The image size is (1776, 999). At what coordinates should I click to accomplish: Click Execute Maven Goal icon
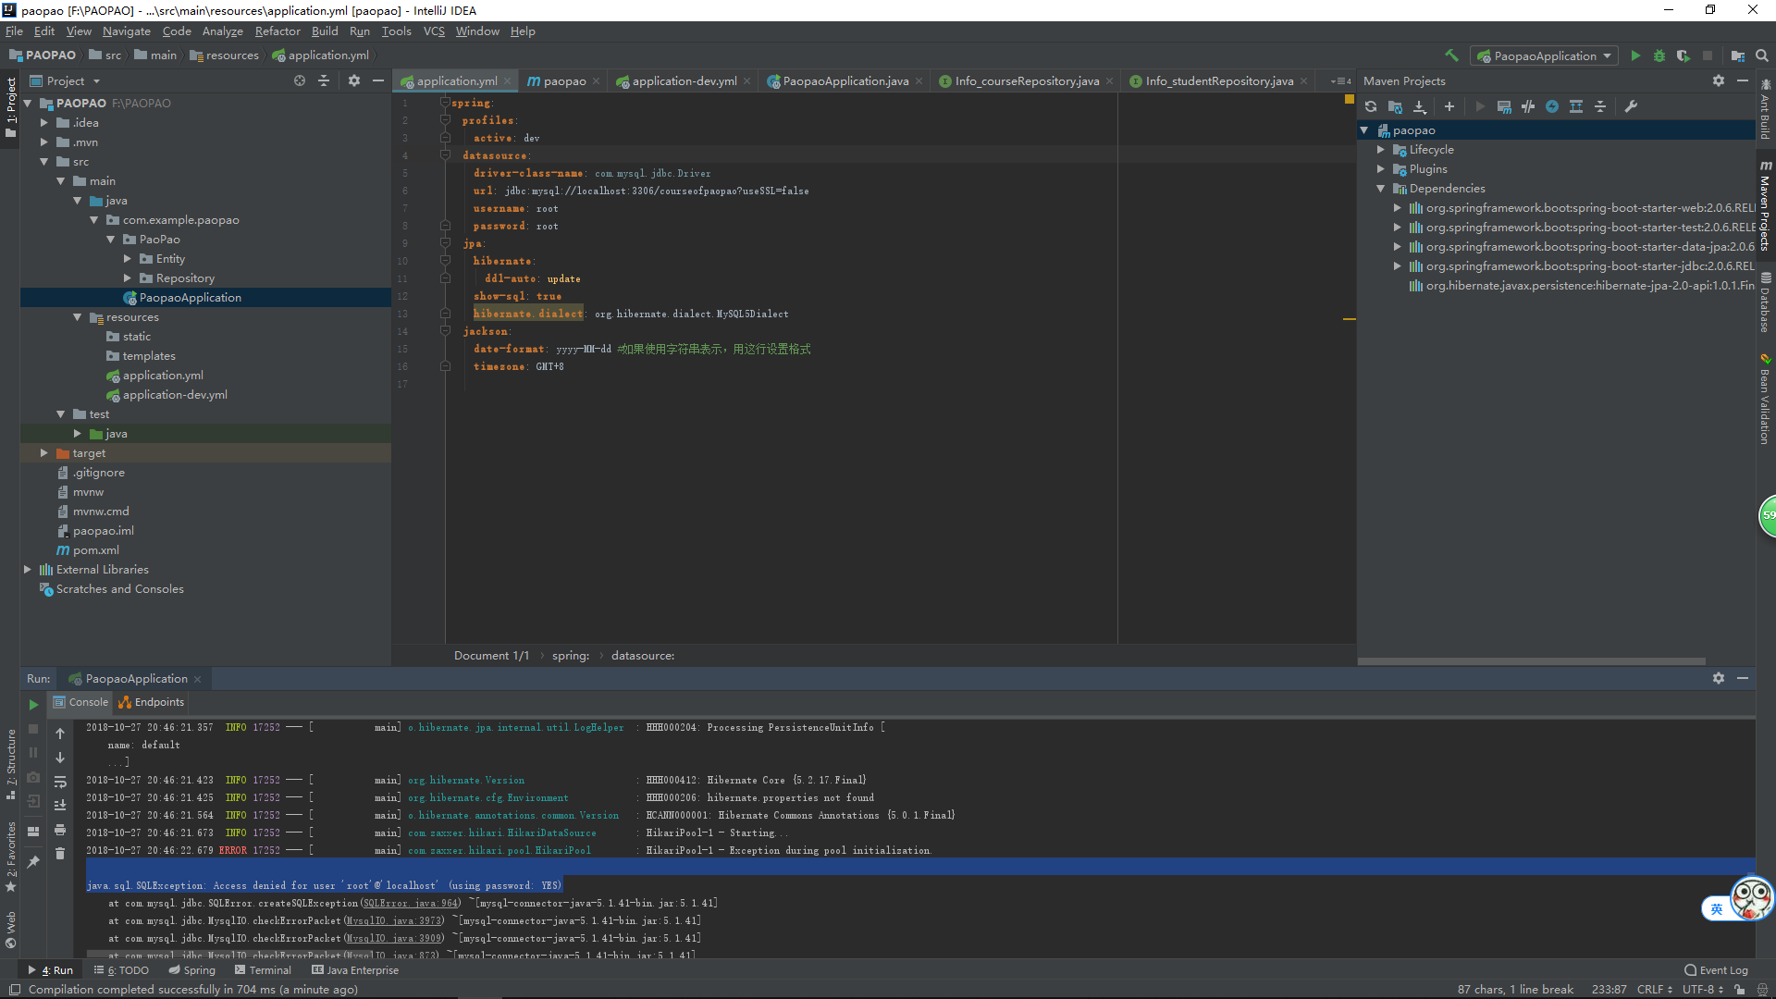1504,106
